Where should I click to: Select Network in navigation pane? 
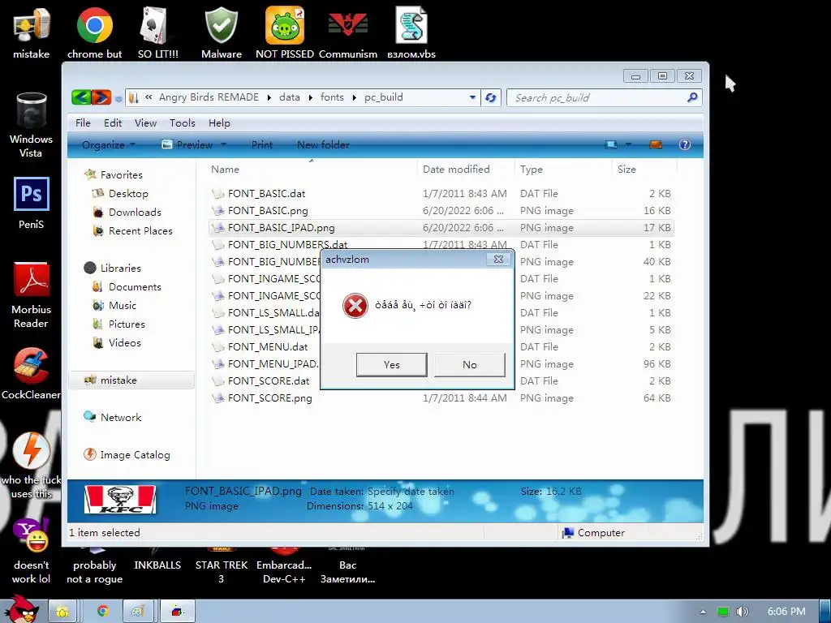point(121,417)
